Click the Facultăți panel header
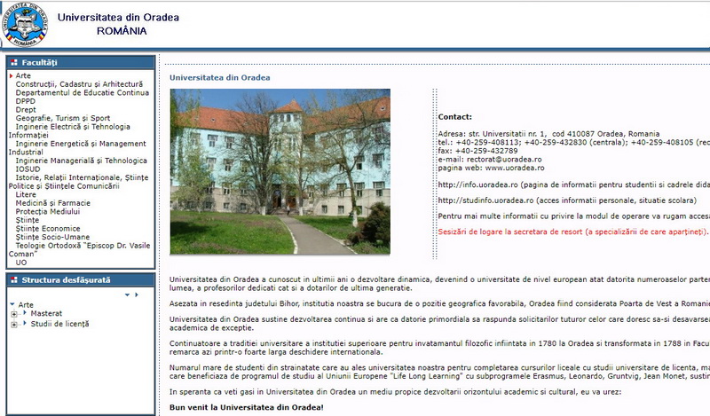710x416 pixels. click(81, 62)
